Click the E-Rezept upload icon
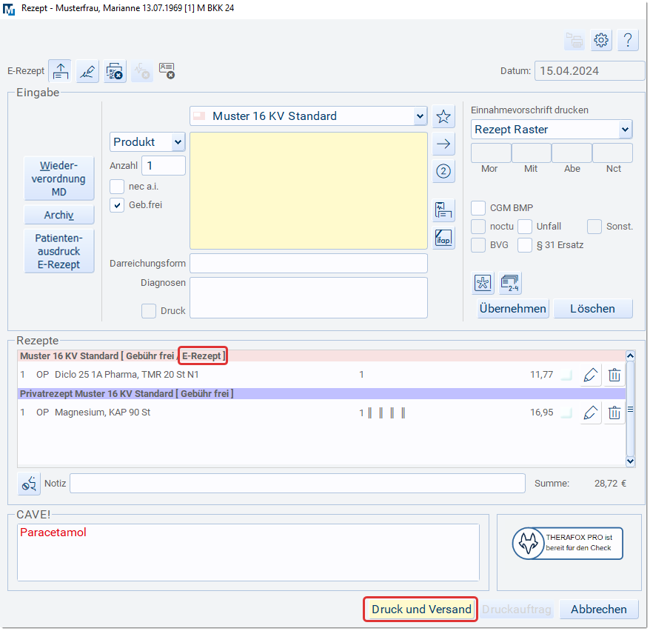The width and height of the screenshot is (650, 631). click(60, 71)
